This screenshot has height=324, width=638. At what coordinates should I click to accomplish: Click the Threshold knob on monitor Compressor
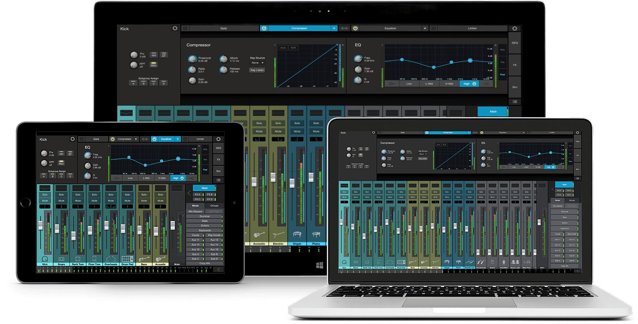[x=192, y=59]
